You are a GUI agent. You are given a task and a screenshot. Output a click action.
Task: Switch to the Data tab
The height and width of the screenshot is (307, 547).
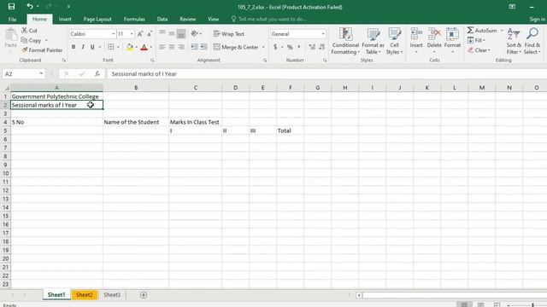coord(162,19)
